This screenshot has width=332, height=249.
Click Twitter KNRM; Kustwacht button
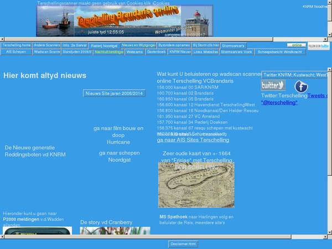295,75
